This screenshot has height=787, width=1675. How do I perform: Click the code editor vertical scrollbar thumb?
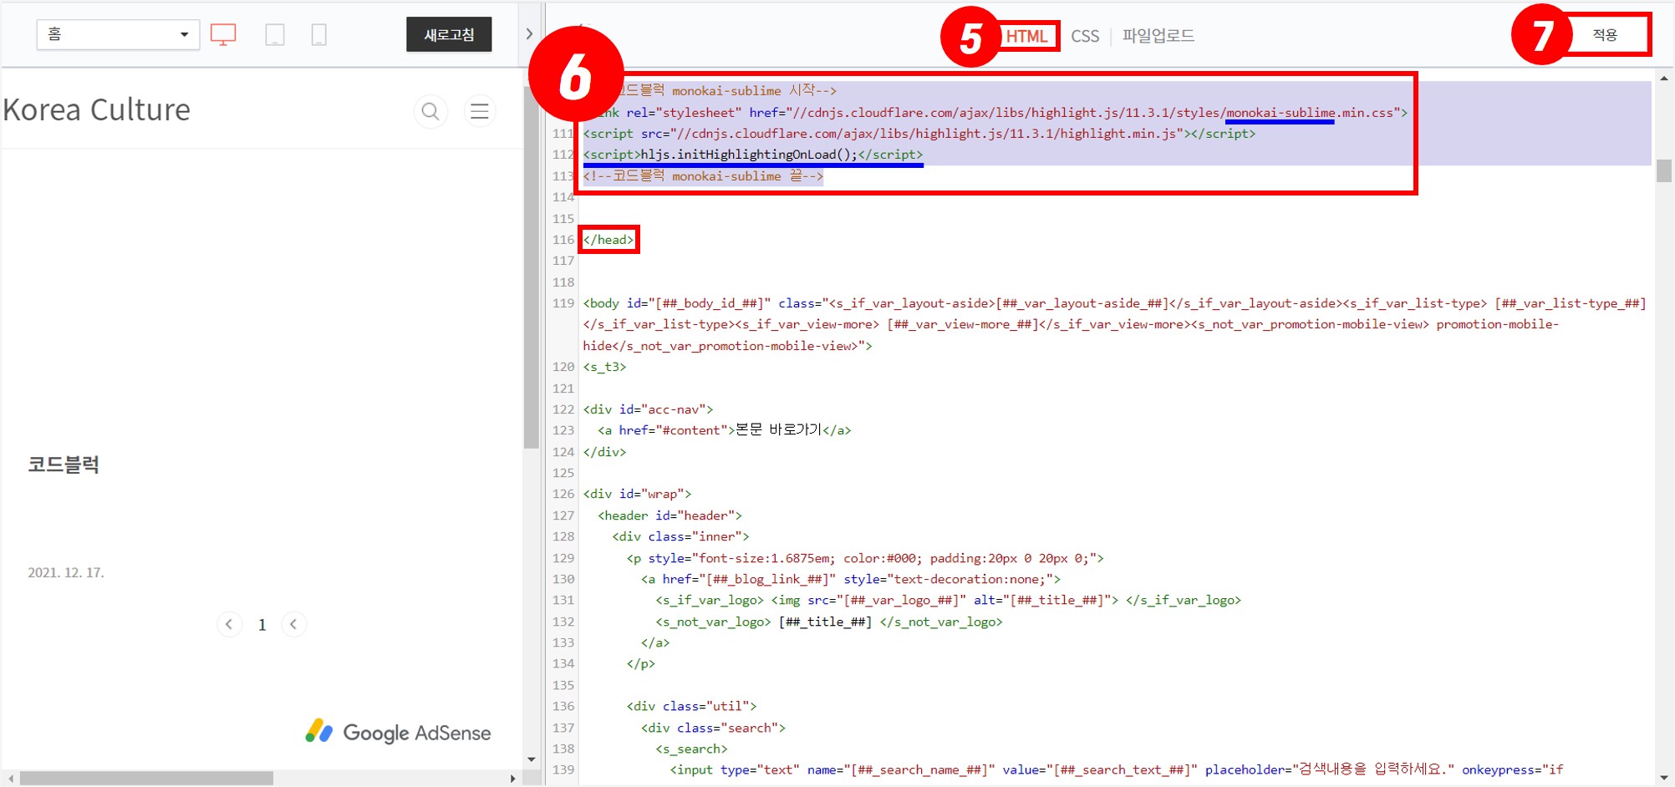point(1664,170)
